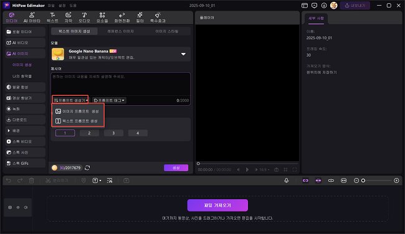Viewport: 405px width, 234px height.
Task: Open the Elements (요소들) tool
Action: click(102, 17)
